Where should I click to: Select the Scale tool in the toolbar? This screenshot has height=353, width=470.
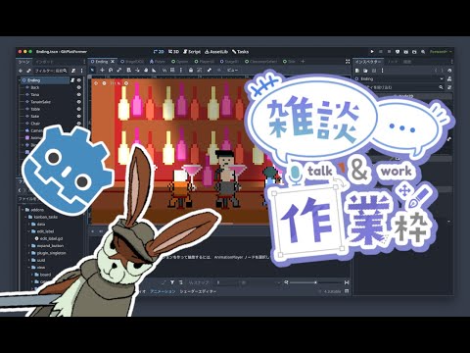point(119,70)
